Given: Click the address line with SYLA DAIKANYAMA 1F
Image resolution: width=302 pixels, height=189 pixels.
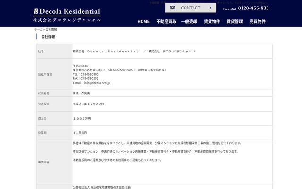Looking at the screenshot, I should pos(119,70).
